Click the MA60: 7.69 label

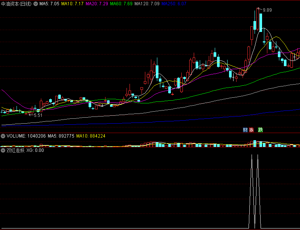[x=121, y=4]
